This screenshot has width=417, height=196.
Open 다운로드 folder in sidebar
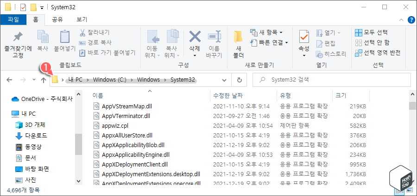pyautogui.click(x=31, y=136)
